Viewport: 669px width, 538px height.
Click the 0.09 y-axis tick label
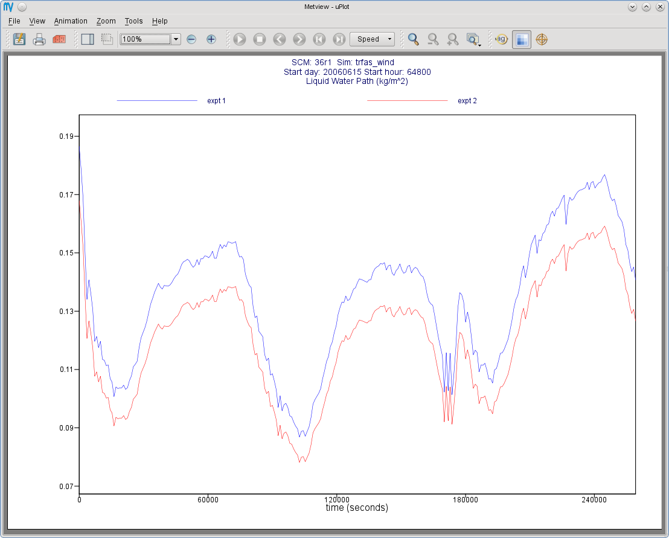tap(66, 428)
